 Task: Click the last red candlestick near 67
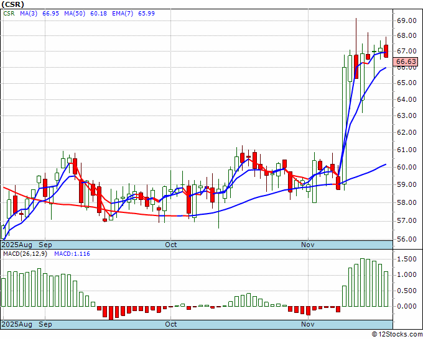coord(386,51)
